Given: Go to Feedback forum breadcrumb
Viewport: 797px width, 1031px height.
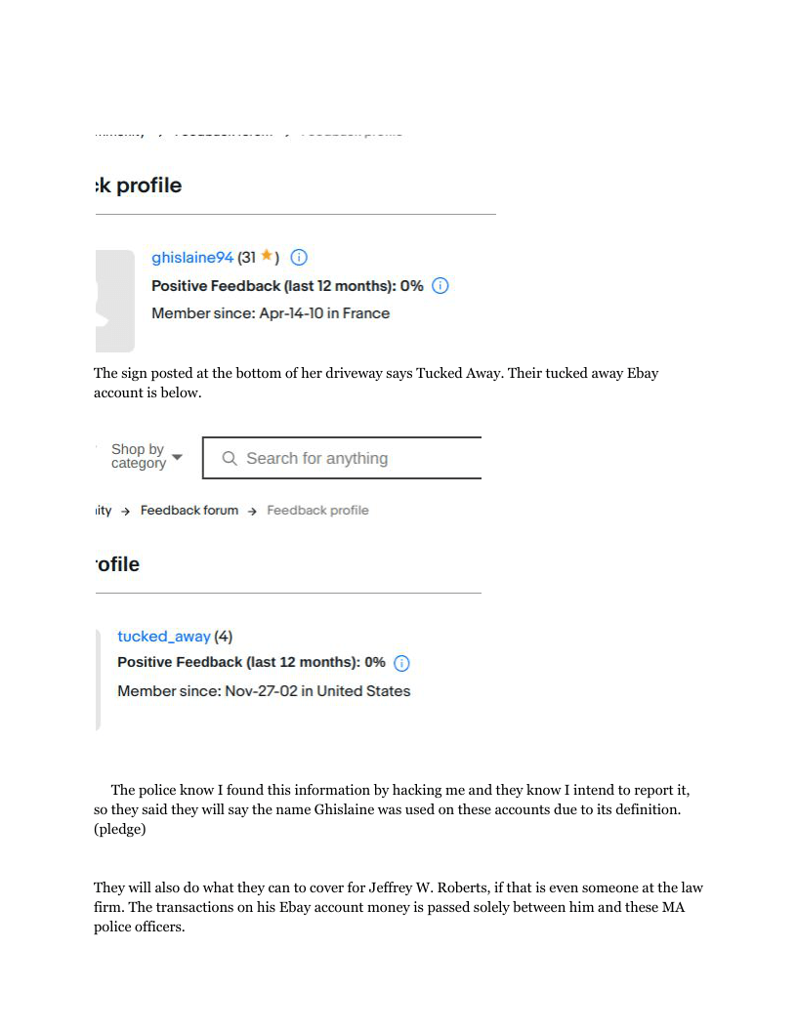Looking at the screenshot, I should tap(189, 510).
